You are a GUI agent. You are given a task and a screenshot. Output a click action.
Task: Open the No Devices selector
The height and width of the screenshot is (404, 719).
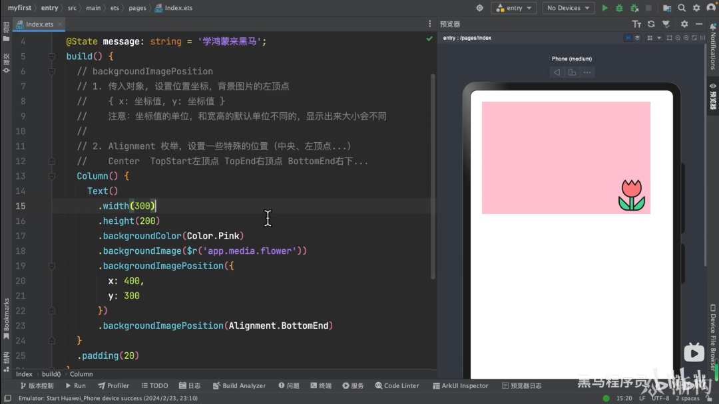point(568,8)
